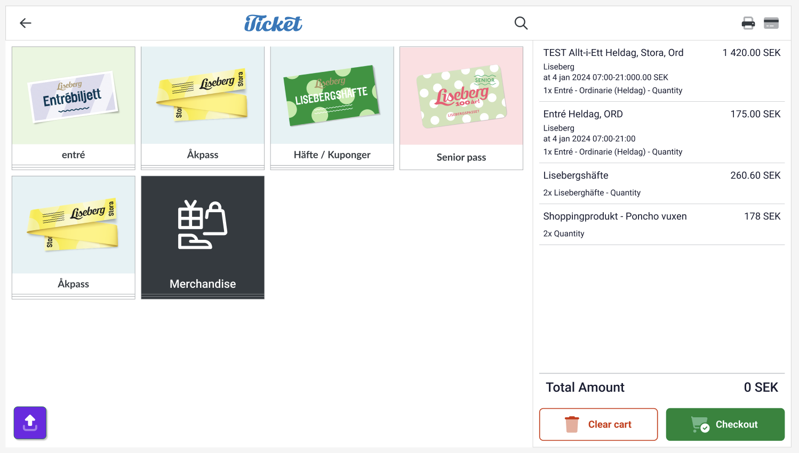
Task: Choose the Merchandise tile
Action: 203,238
